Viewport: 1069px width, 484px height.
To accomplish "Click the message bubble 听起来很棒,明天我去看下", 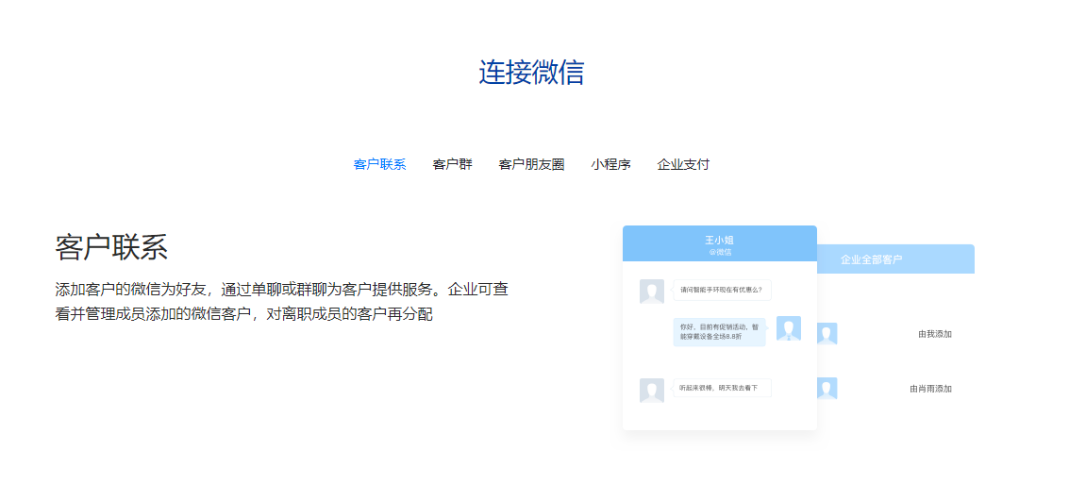I will (x=722, y=388).
